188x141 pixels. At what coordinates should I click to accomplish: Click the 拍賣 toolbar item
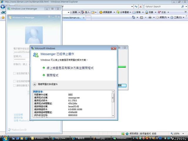click(x=149, y=12)
